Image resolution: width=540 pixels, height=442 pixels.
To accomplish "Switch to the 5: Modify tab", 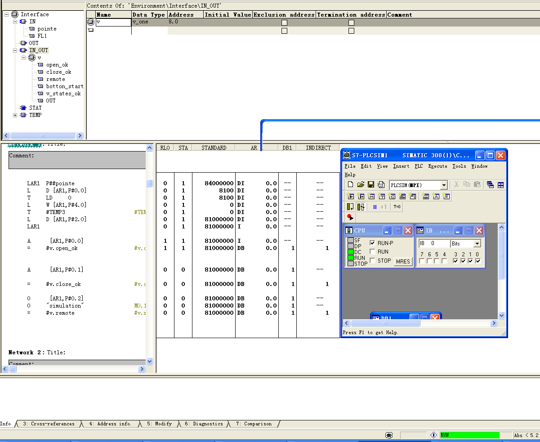I will pyautogui.click(x=160, y=424).
